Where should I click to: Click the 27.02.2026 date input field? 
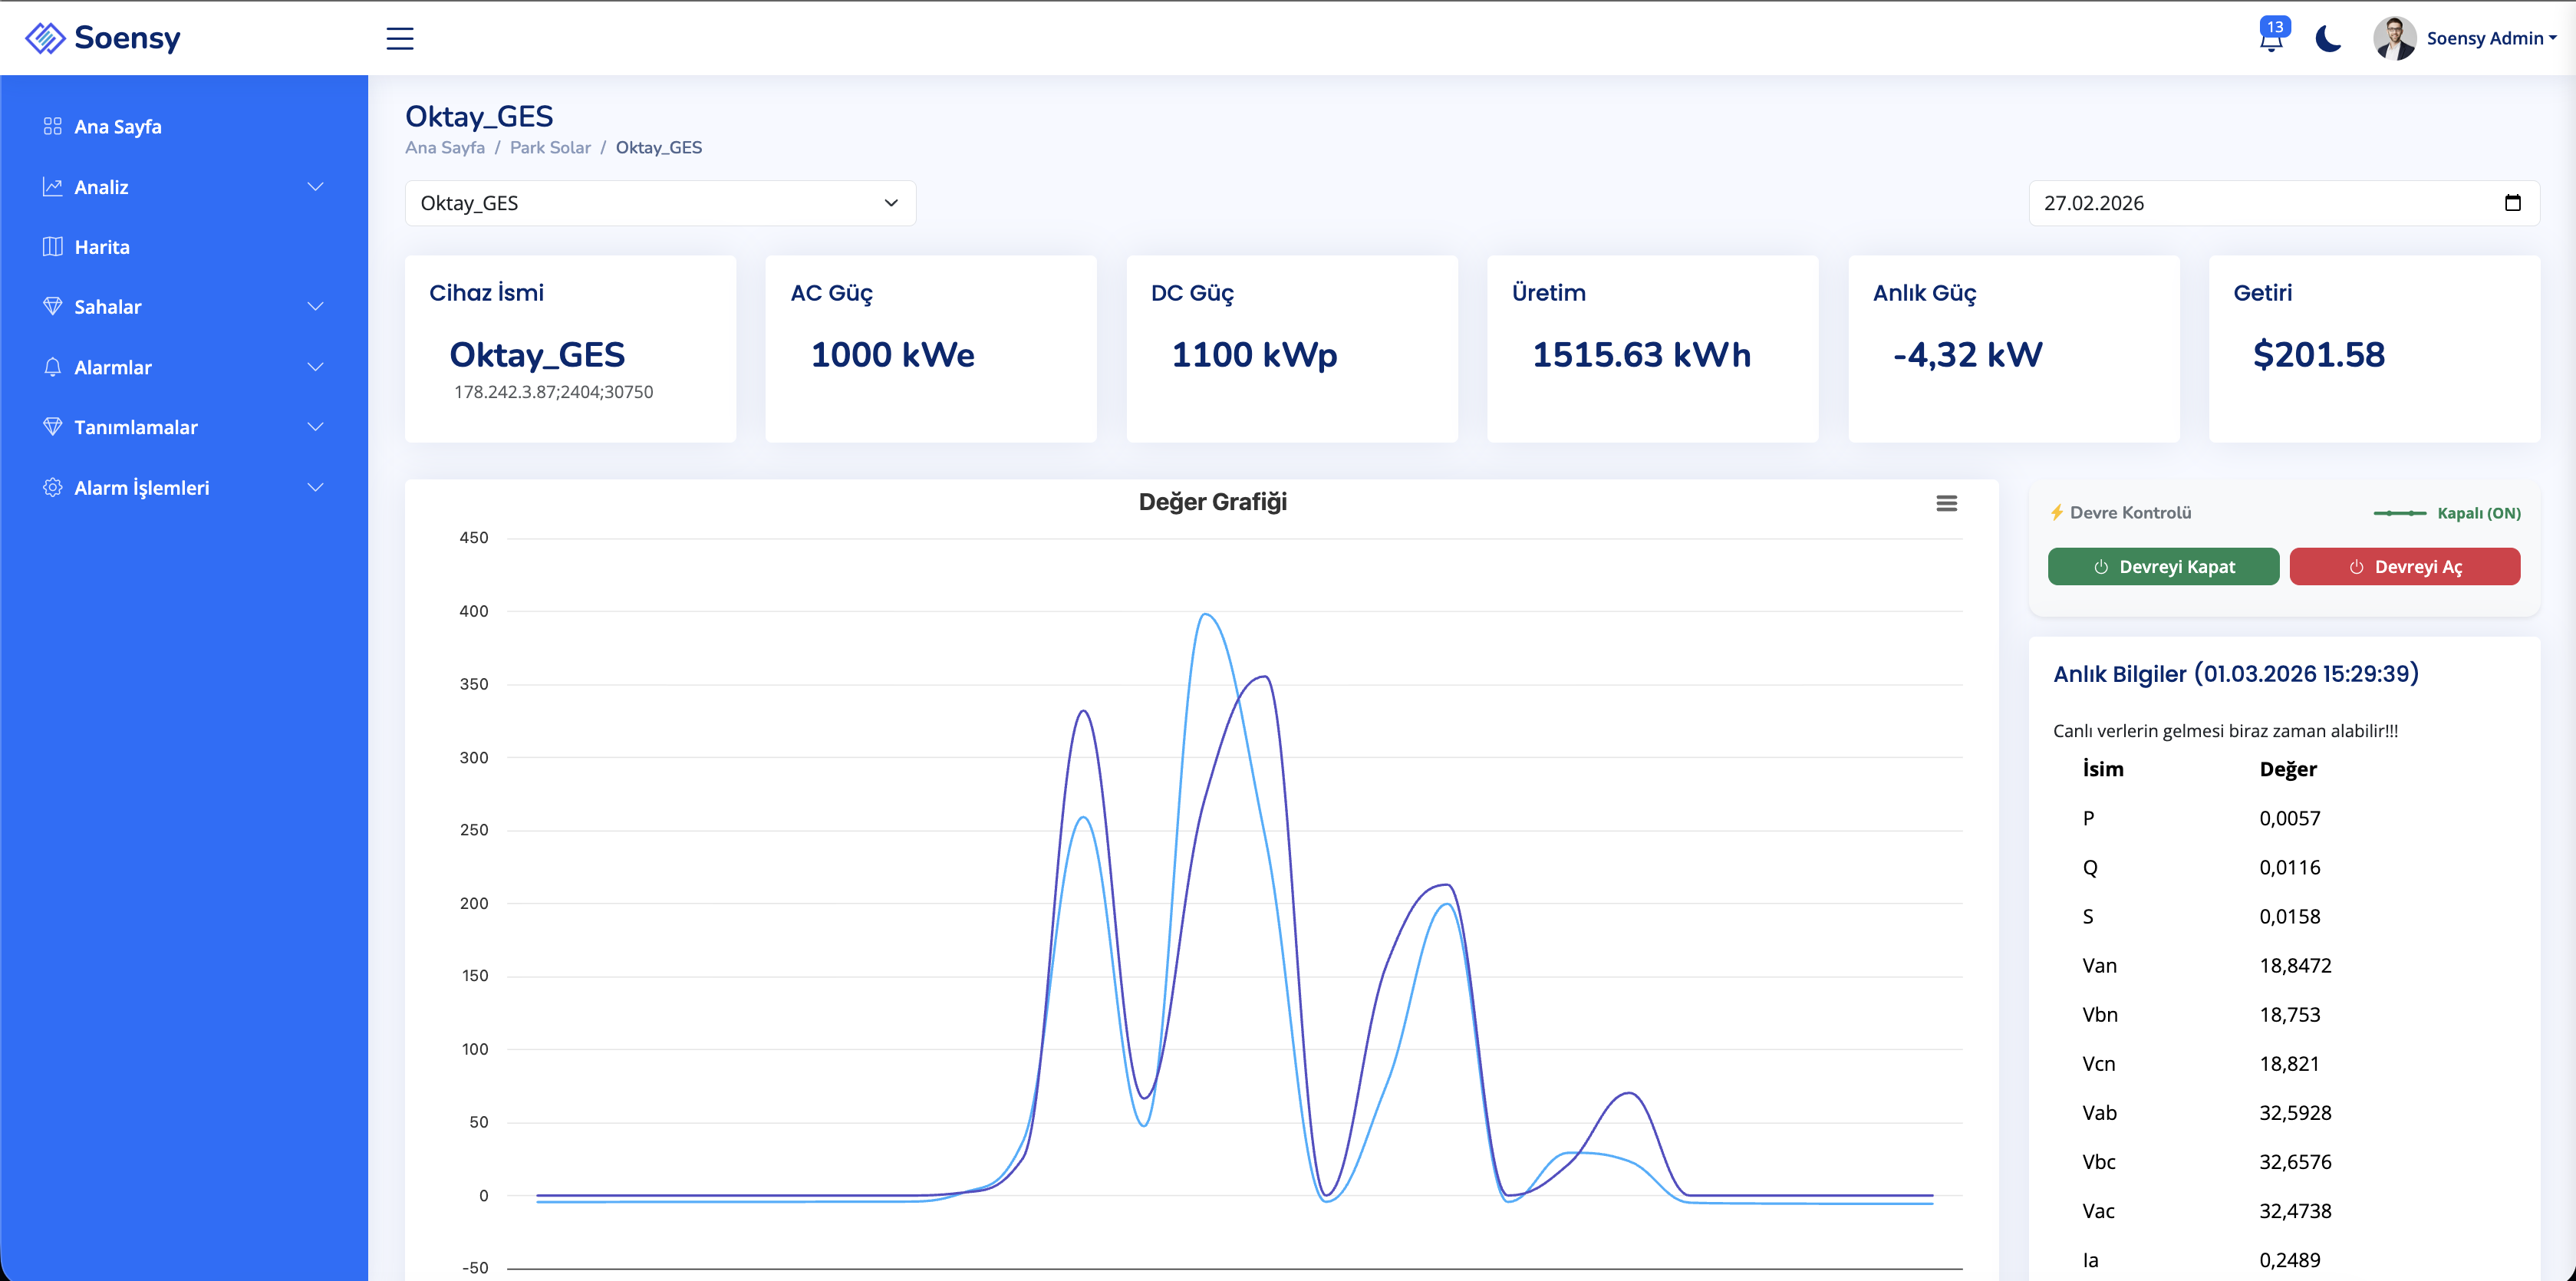click(2250, 203)
